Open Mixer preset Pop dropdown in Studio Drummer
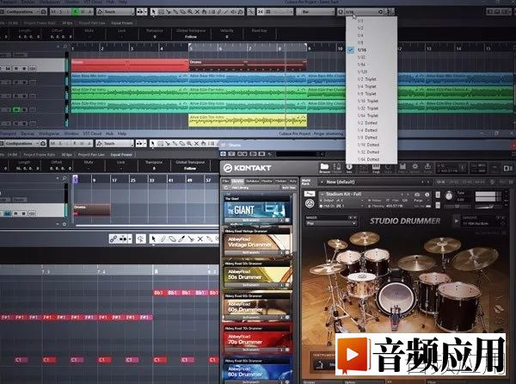The height and width of the screenshot is (384, 516). 330,223
